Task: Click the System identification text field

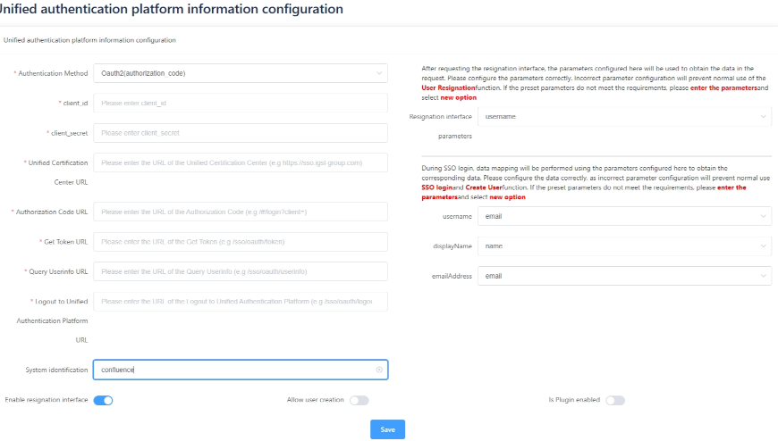Action: pos(233,370)
